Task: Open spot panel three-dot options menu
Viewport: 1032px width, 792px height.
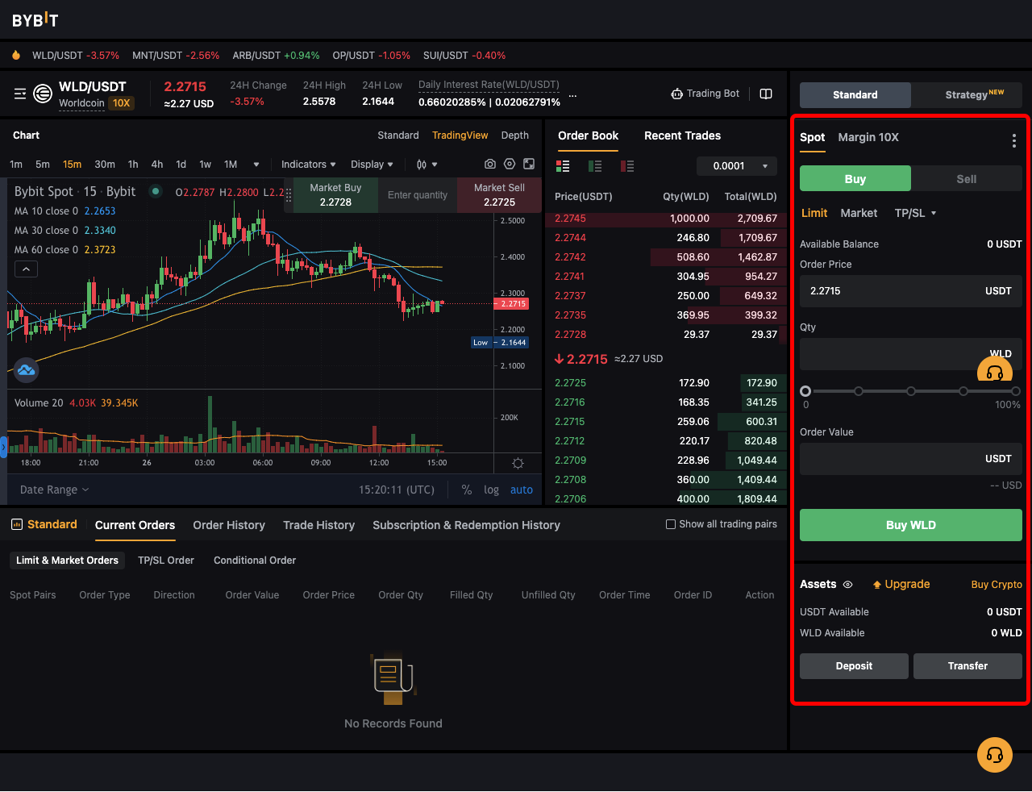Action: point(1013,141)
